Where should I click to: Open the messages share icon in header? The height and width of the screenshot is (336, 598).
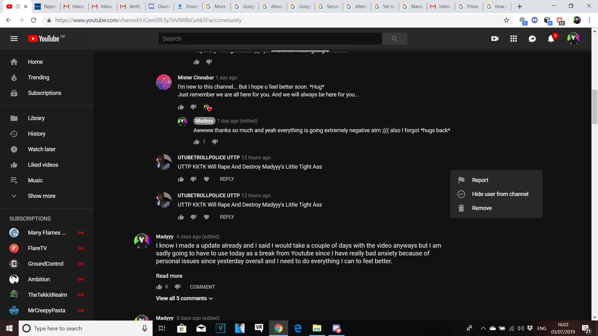(x=532, y=38)
